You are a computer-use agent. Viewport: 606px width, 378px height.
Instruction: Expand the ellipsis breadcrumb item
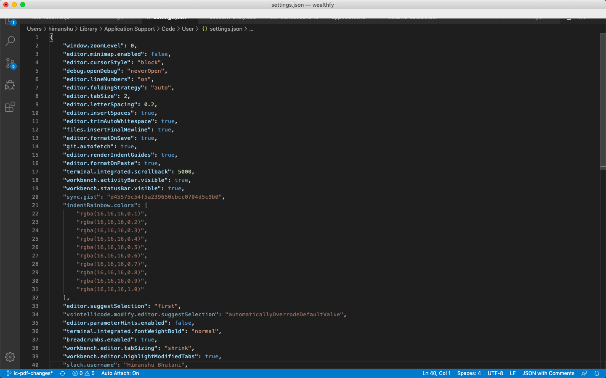(x=251, y=29)
